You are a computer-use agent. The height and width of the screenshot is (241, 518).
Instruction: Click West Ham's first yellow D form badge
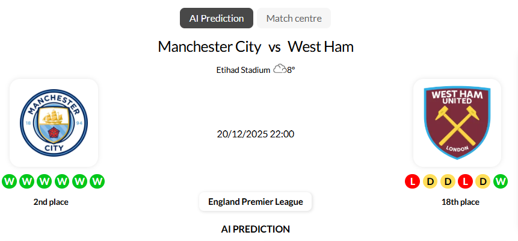click(x=430, y=181)
